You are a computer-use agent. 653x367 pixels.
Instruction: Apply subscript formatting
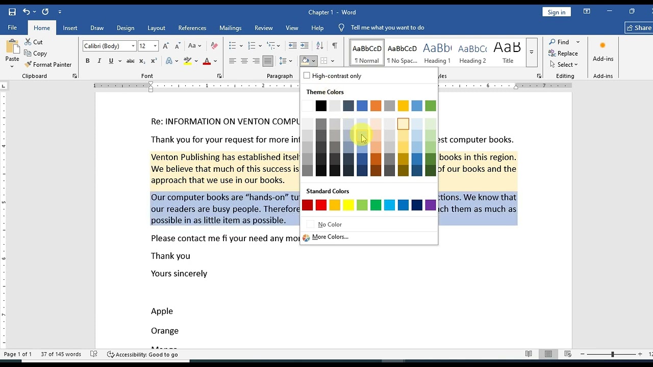click(142, 61)
